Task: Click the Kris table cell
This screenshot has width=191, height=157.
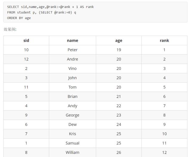Action: pyautogui.click(x=73, y=134)
